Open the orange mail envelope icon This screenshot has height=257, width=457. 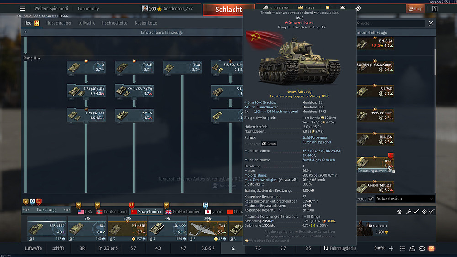[x=431, y=249]
